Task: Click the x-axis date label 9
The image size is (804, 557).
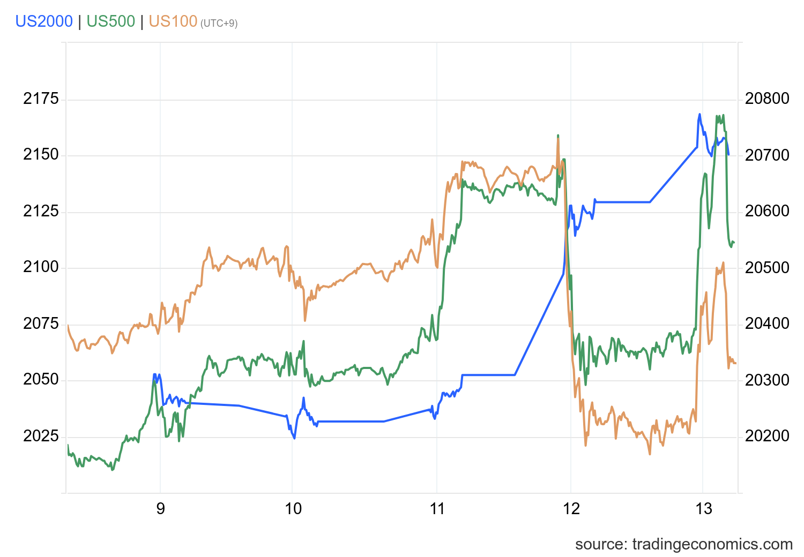Action: coord(161,509)
